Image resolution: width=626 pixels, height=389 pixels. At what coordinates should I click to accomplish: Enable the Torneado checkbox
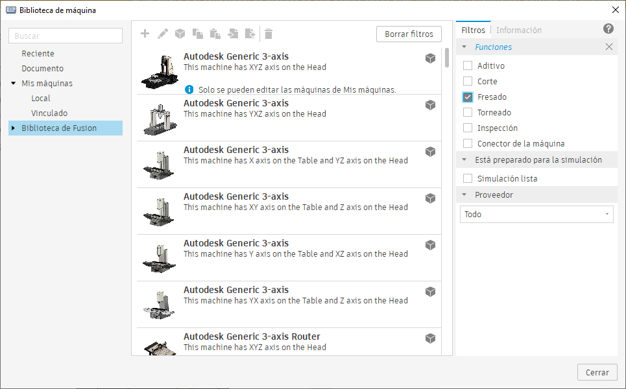pyautogui.click(x=468, y=112)
